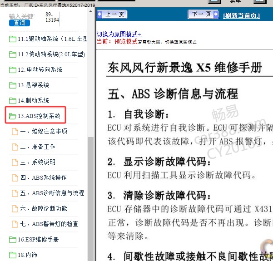Click the 当前车型 status text at top
273x261 pixels.
pyautogui.click(x=48, y=5)
